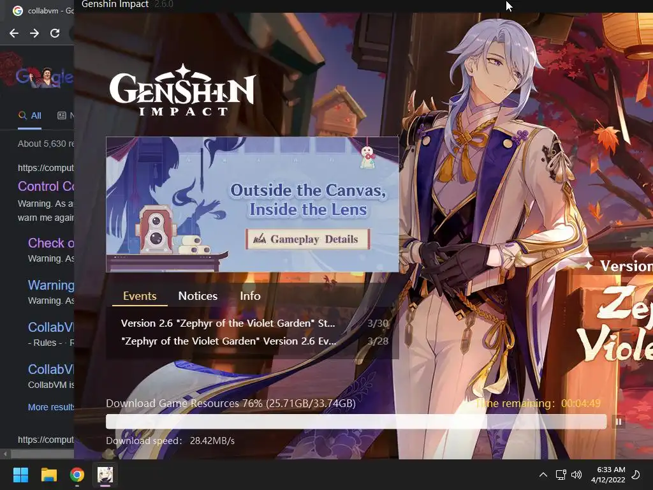Open the clock and date flyout
653x490 pixels.
click(x=608, y=475)
